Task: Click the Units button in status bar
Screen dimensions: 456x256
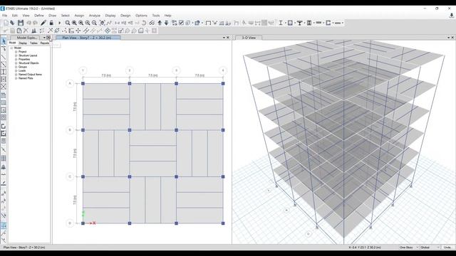Action: pos(447,247)
